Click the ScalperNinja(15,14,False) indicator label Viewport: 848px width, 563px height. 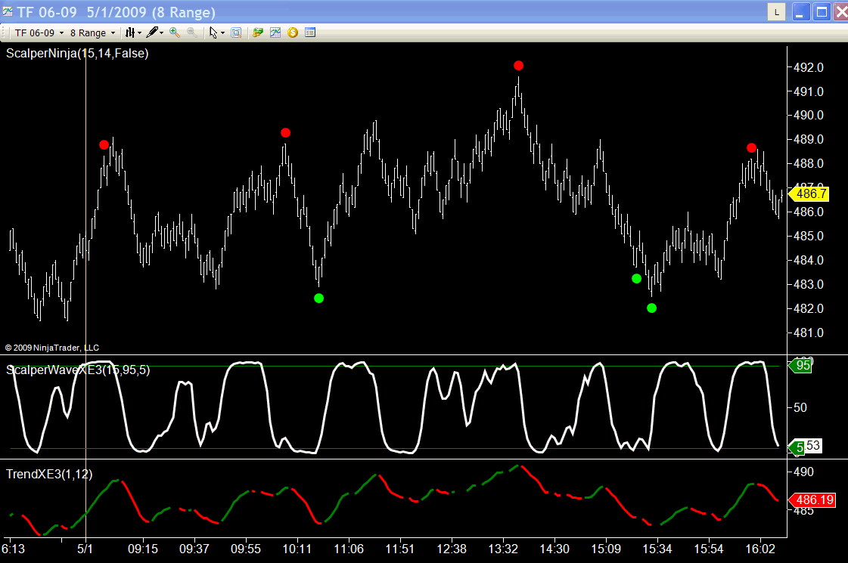(77, 54)
